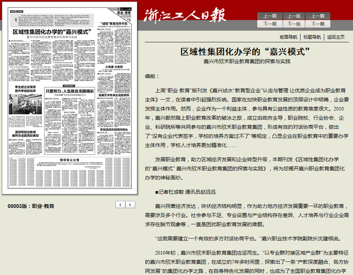
Task: Return home via 返回主页
Action: (336, 37)
